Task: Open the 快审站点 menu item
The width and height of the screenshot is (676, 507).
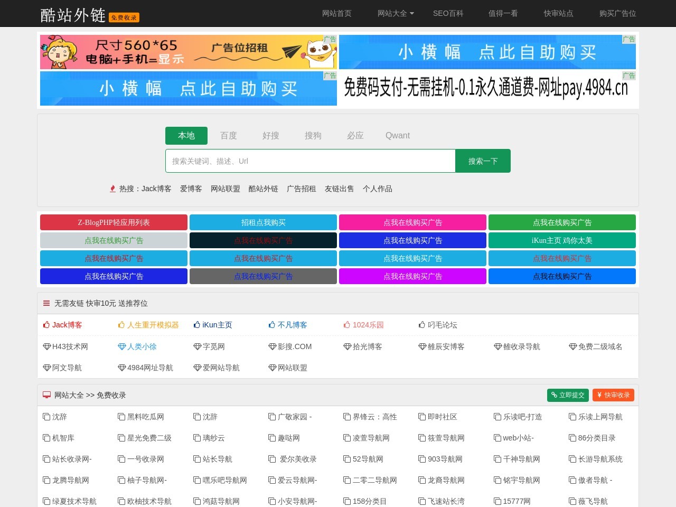Action: [x=558, y=14]
